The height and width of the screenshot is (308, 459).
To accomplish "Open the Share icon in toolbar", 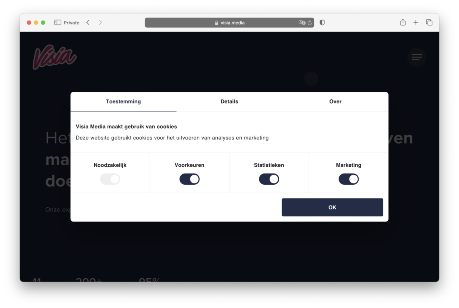I will pyautogui.click(x=403, y=22).
